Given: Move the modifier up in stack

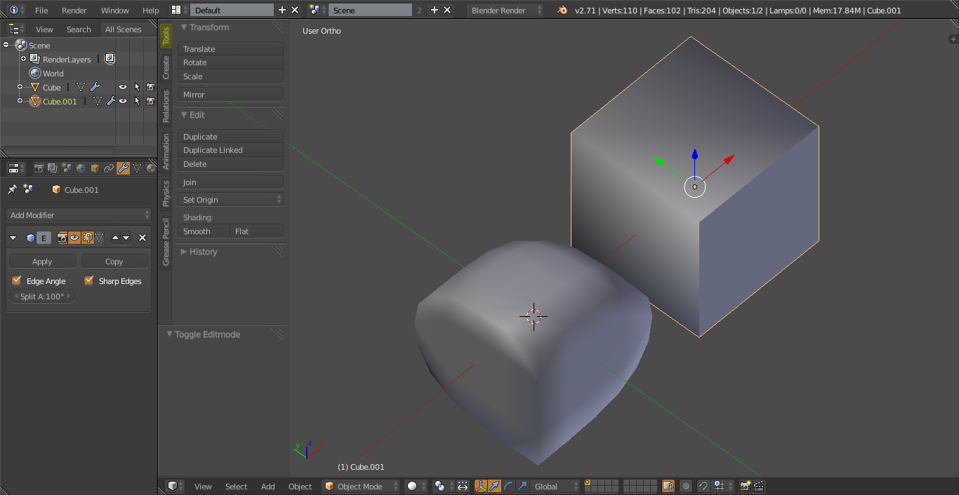Looking at the screenshot, I should click(116, 238).
